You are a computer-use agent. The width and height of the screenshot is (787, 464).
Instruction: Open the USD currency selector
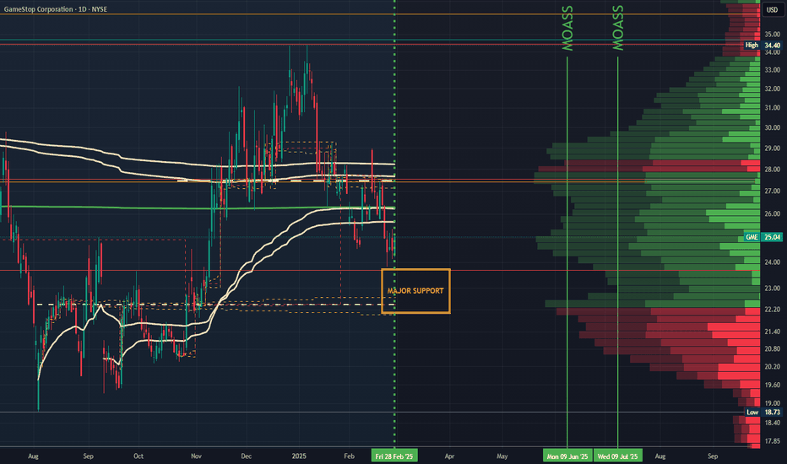772,9
